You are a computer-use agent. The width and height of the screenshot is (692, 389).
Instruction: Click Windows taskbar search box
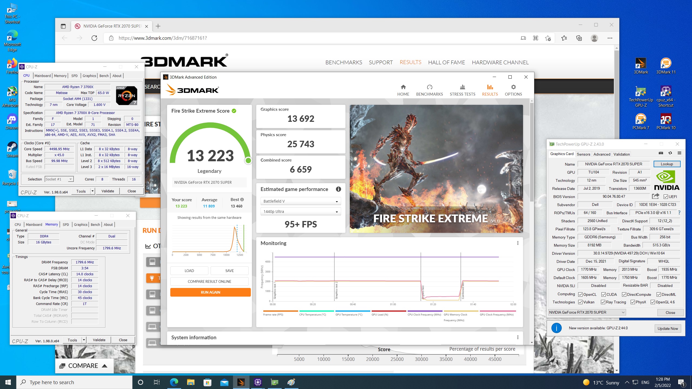coord(74,382)
